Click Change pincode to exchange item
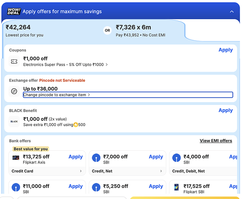 56,95
